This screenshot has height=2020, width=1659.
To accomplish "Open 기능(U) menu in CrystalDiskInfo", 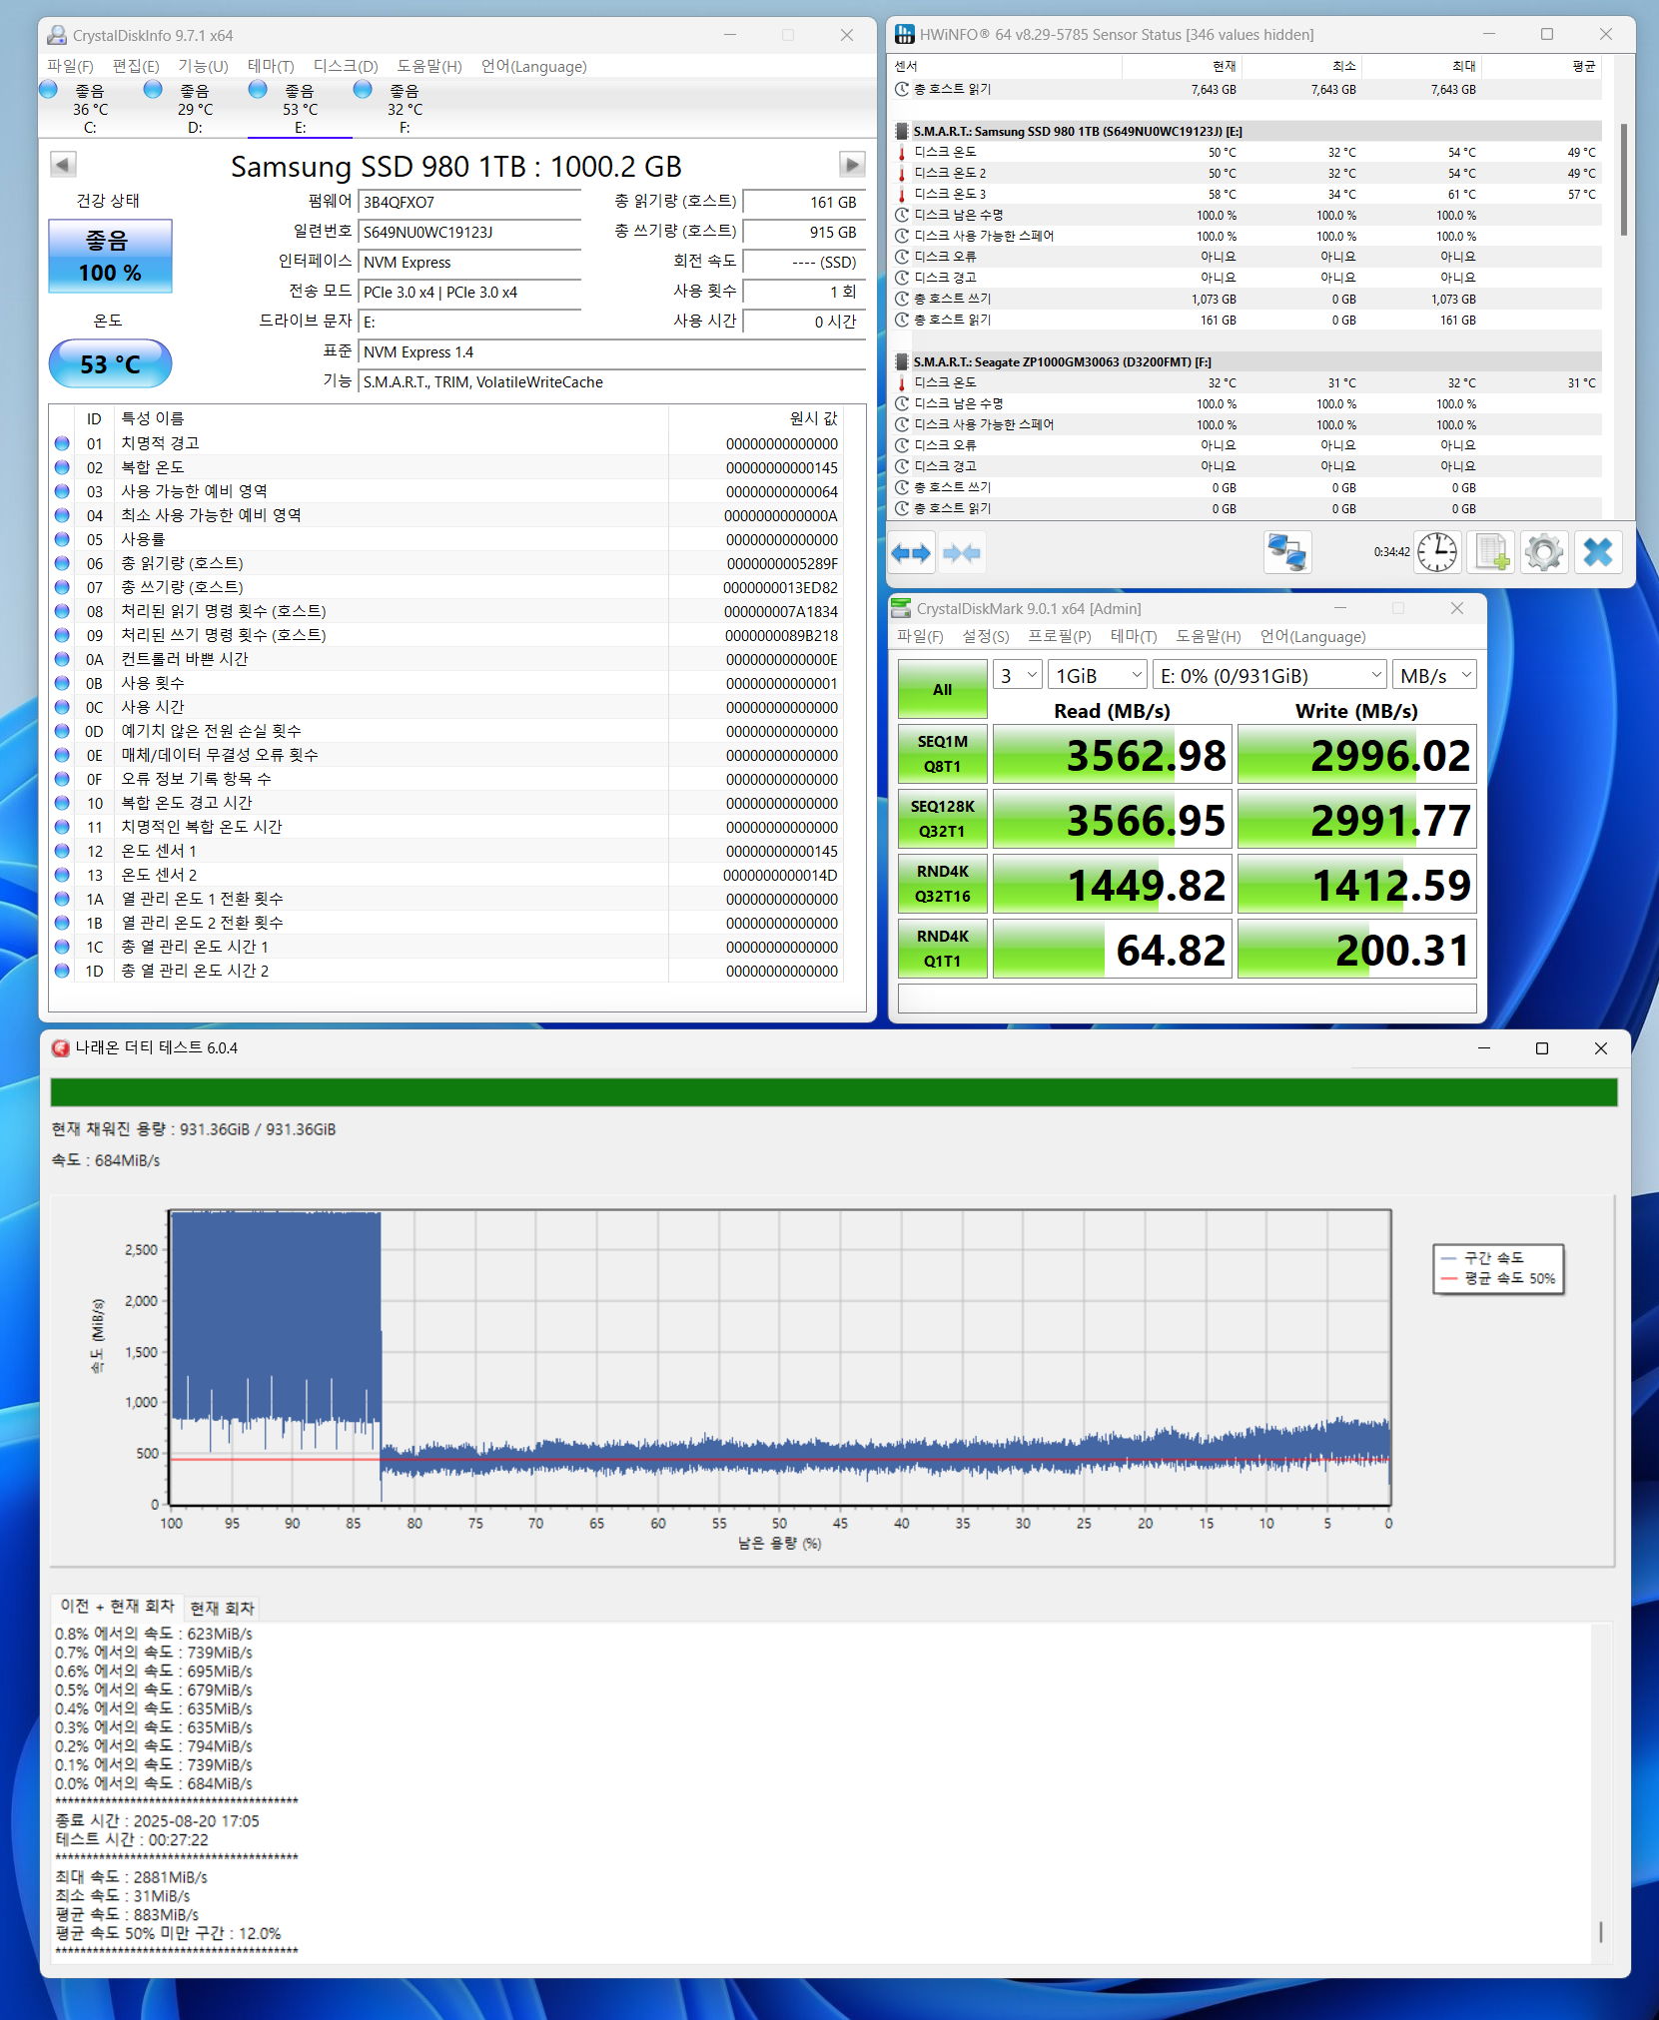I will (x=203, y=66).
